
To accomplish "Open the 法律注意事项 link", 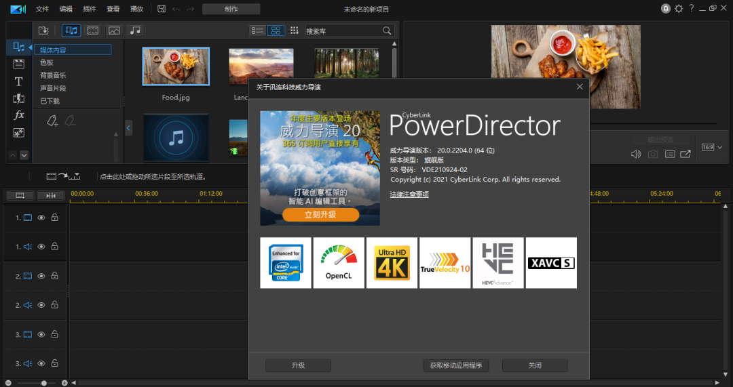I will (x=409, y=195).
